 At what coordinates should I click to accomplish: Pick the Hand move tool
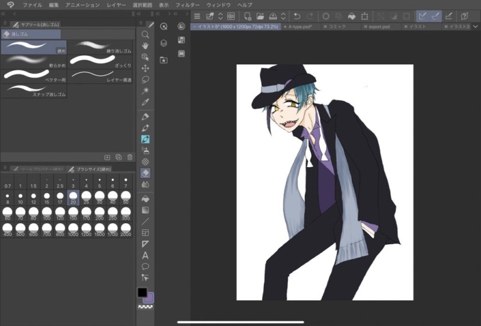pyautogui.click(x=145, y=46)
